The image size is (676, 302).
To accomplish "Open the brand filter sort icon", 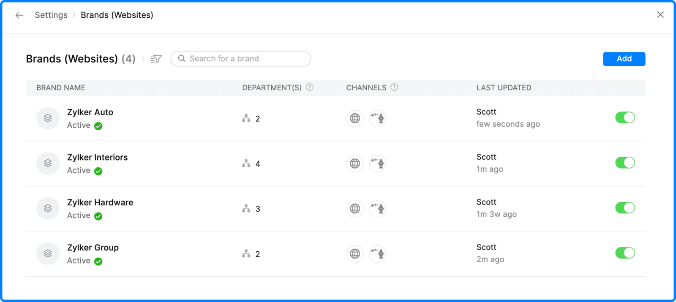I will [156, 59].
